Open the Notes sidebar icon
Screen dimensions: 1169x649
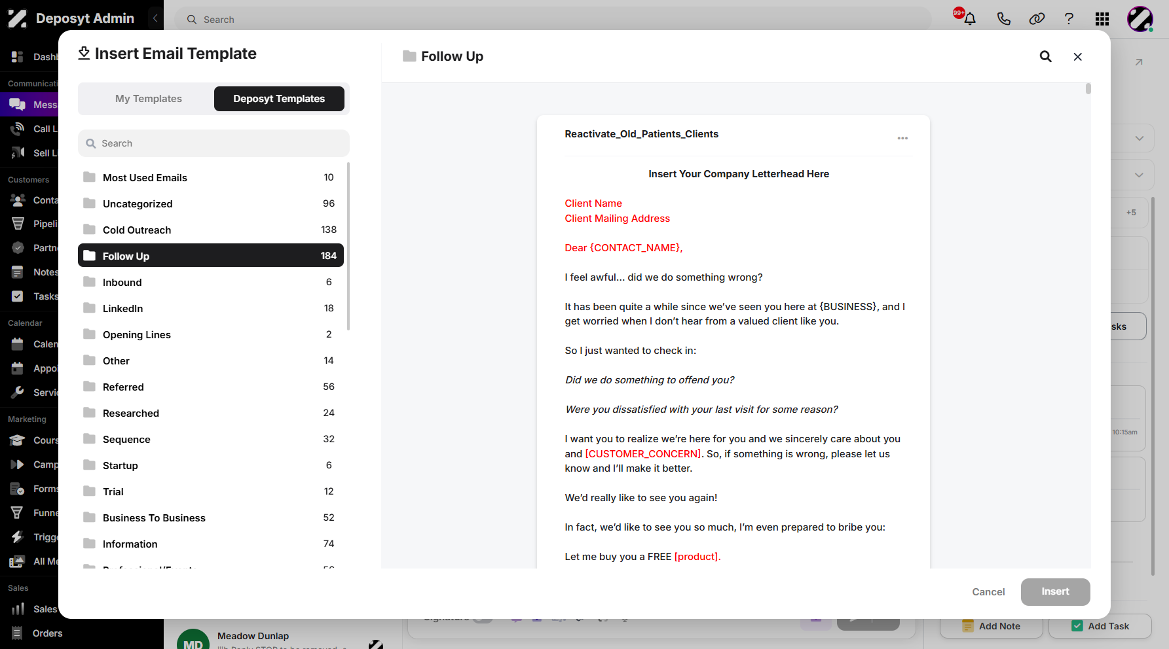18,272
